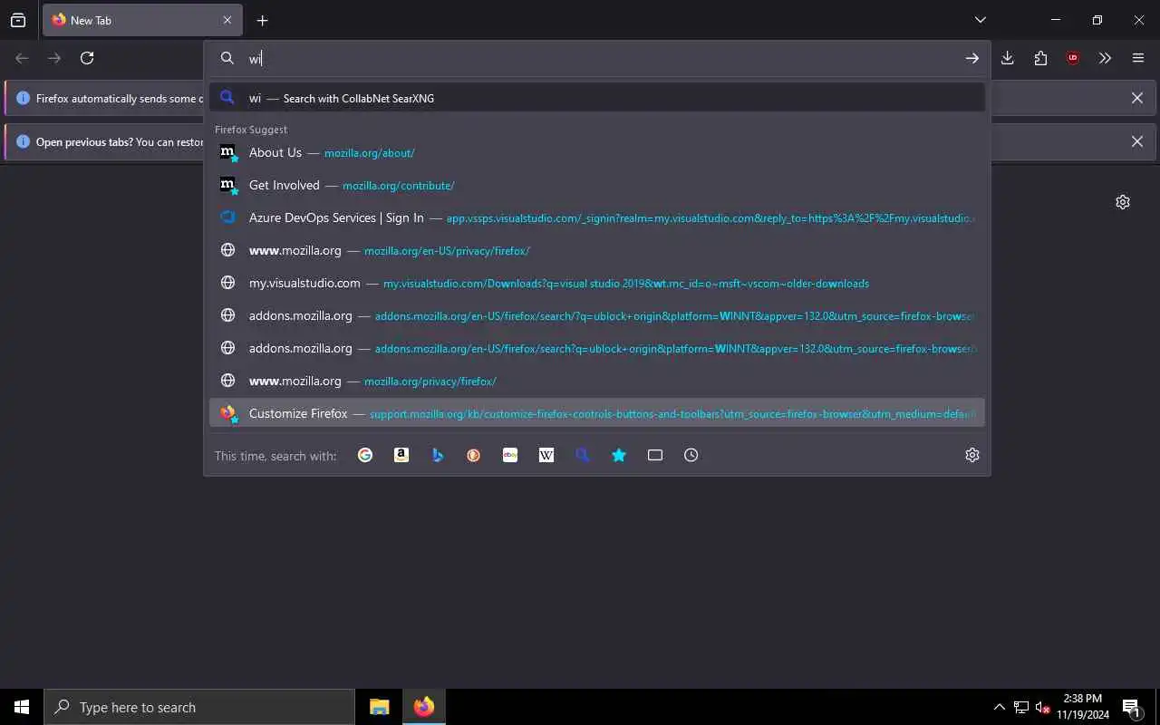The image size is (1160, 725).
Task: Open the Customize Firefox support suggestion
Action: [597, 413]
